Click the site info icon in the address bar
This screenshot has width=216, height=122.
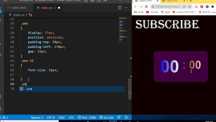153,7
